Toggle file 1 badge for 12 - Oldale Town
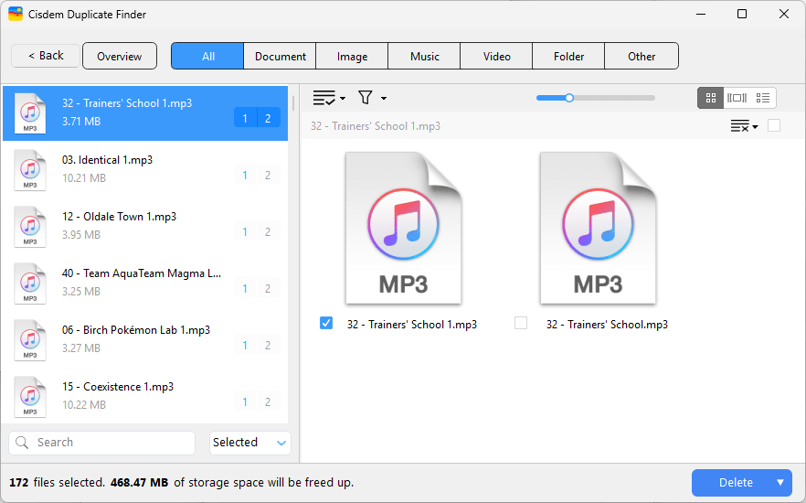Viewport: 806px width, 503px height. (x=245, y=231)
